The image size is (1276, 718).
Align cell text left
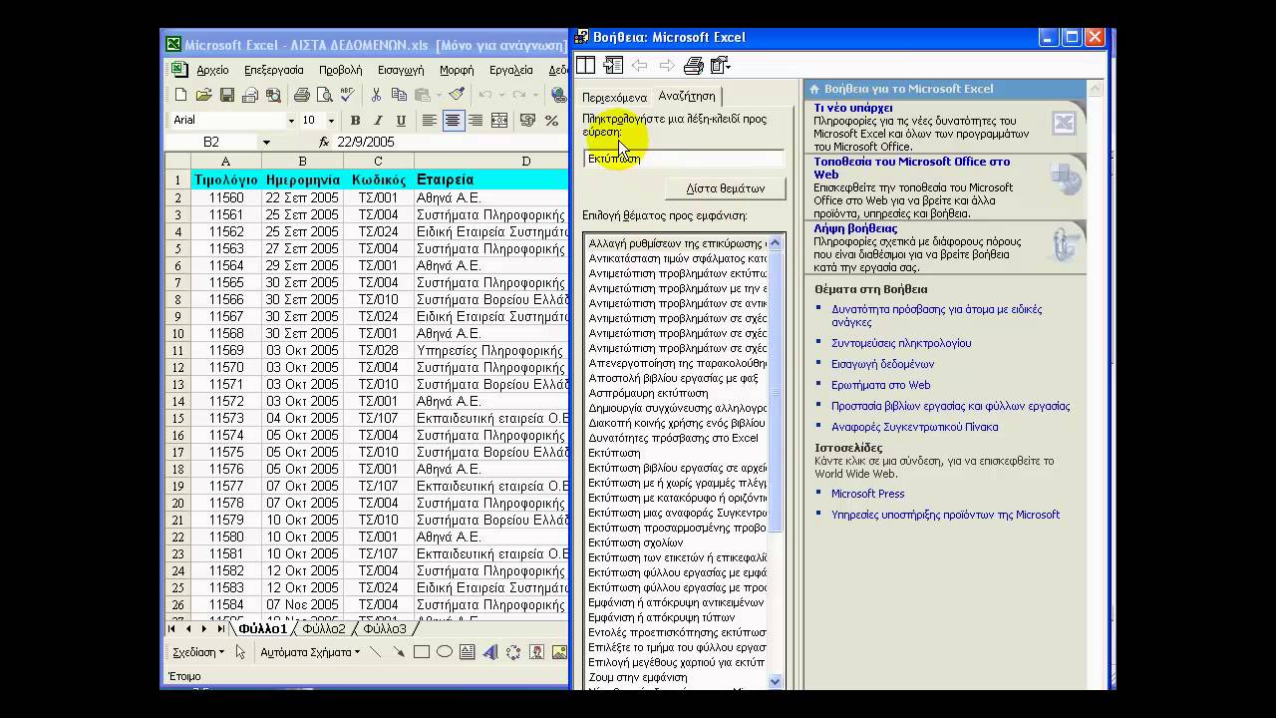click(x=429, y=120)
